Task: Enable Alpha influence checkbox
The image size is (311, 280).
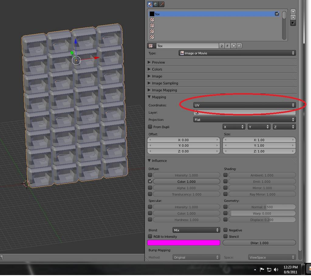Action: click(150, 188)
